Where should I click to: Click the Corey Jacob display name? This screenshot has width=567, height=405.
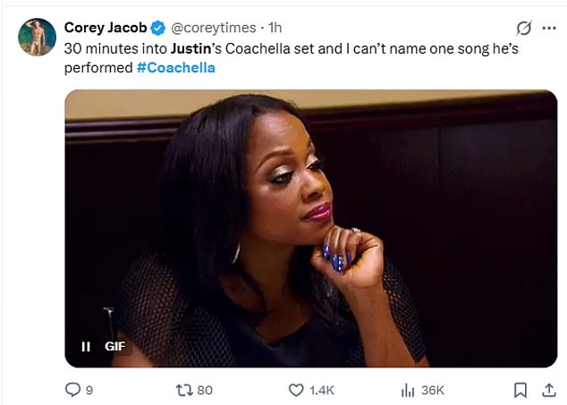click(106, 27)
